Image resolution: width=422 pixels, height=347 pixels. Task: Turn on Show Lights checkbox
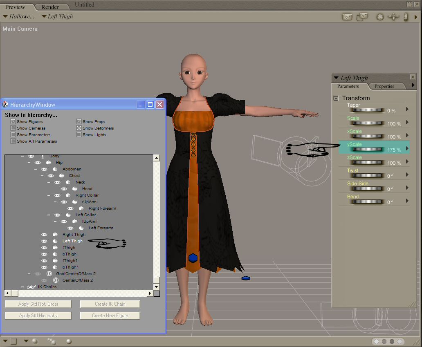79,135
